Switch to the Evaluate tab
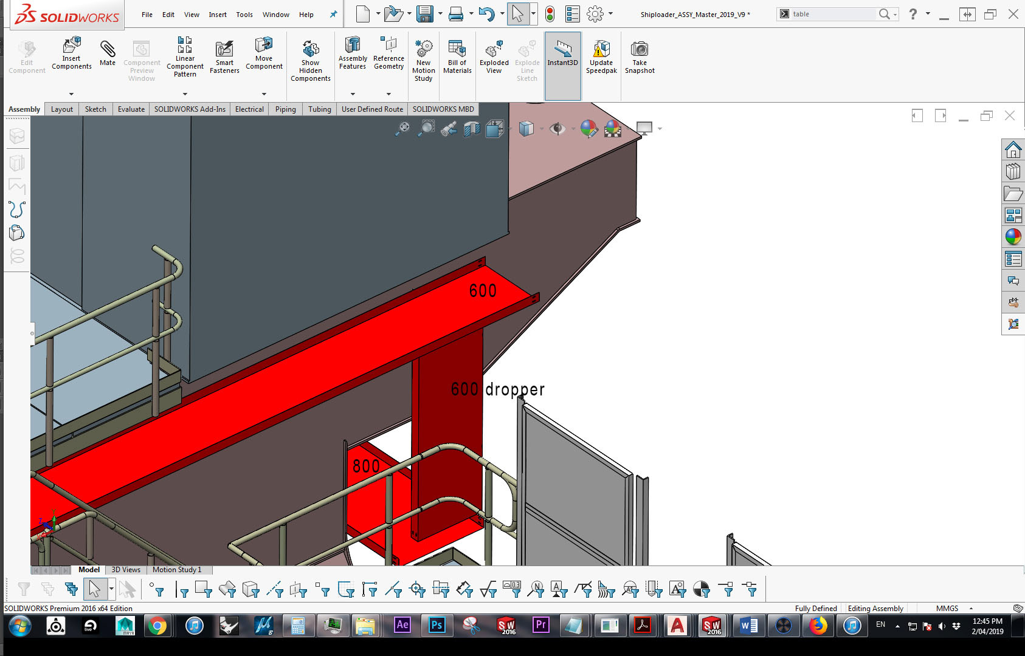Screen dimensions: 1025x656 131,109
